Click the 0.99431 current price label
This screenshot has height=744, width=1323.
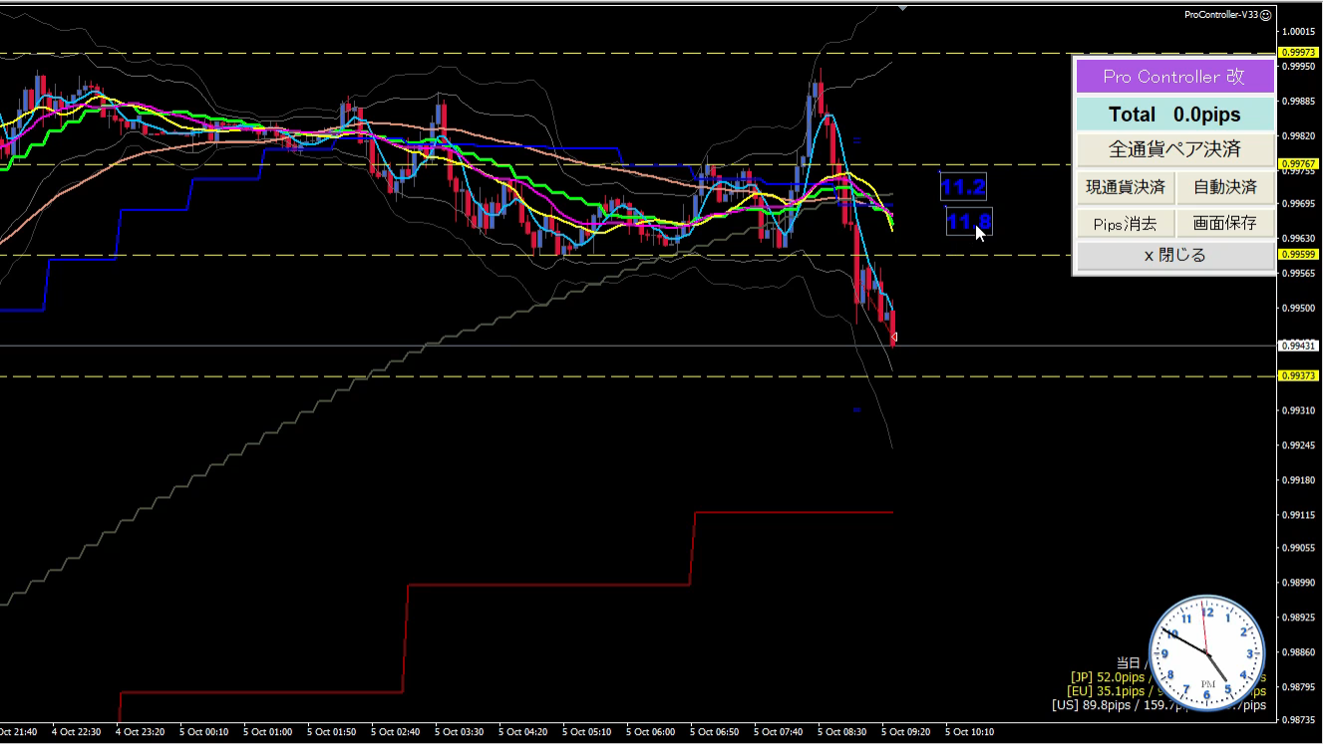1299,346
